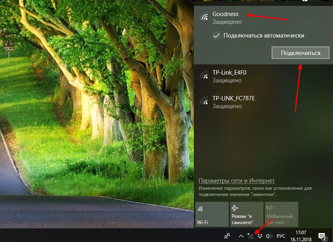
Task: Open the Dropbox tray icon
Action: (260, 236)
